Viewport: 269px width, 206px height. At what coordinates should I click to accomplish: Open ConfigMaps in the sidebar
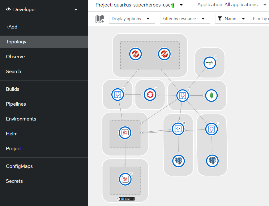[x=44, y=166]
